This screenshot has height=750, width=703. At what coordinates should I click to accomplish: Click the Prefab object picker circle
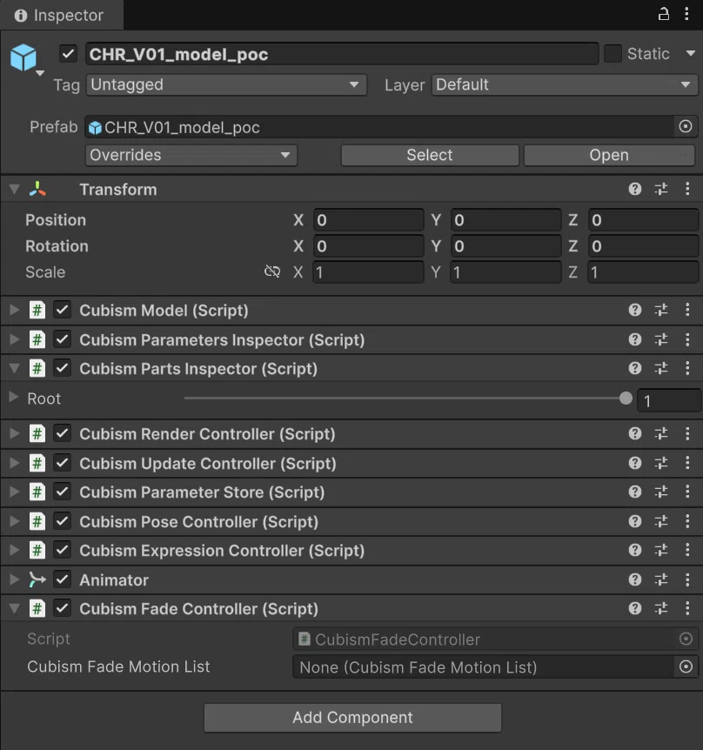pos(686,126)
